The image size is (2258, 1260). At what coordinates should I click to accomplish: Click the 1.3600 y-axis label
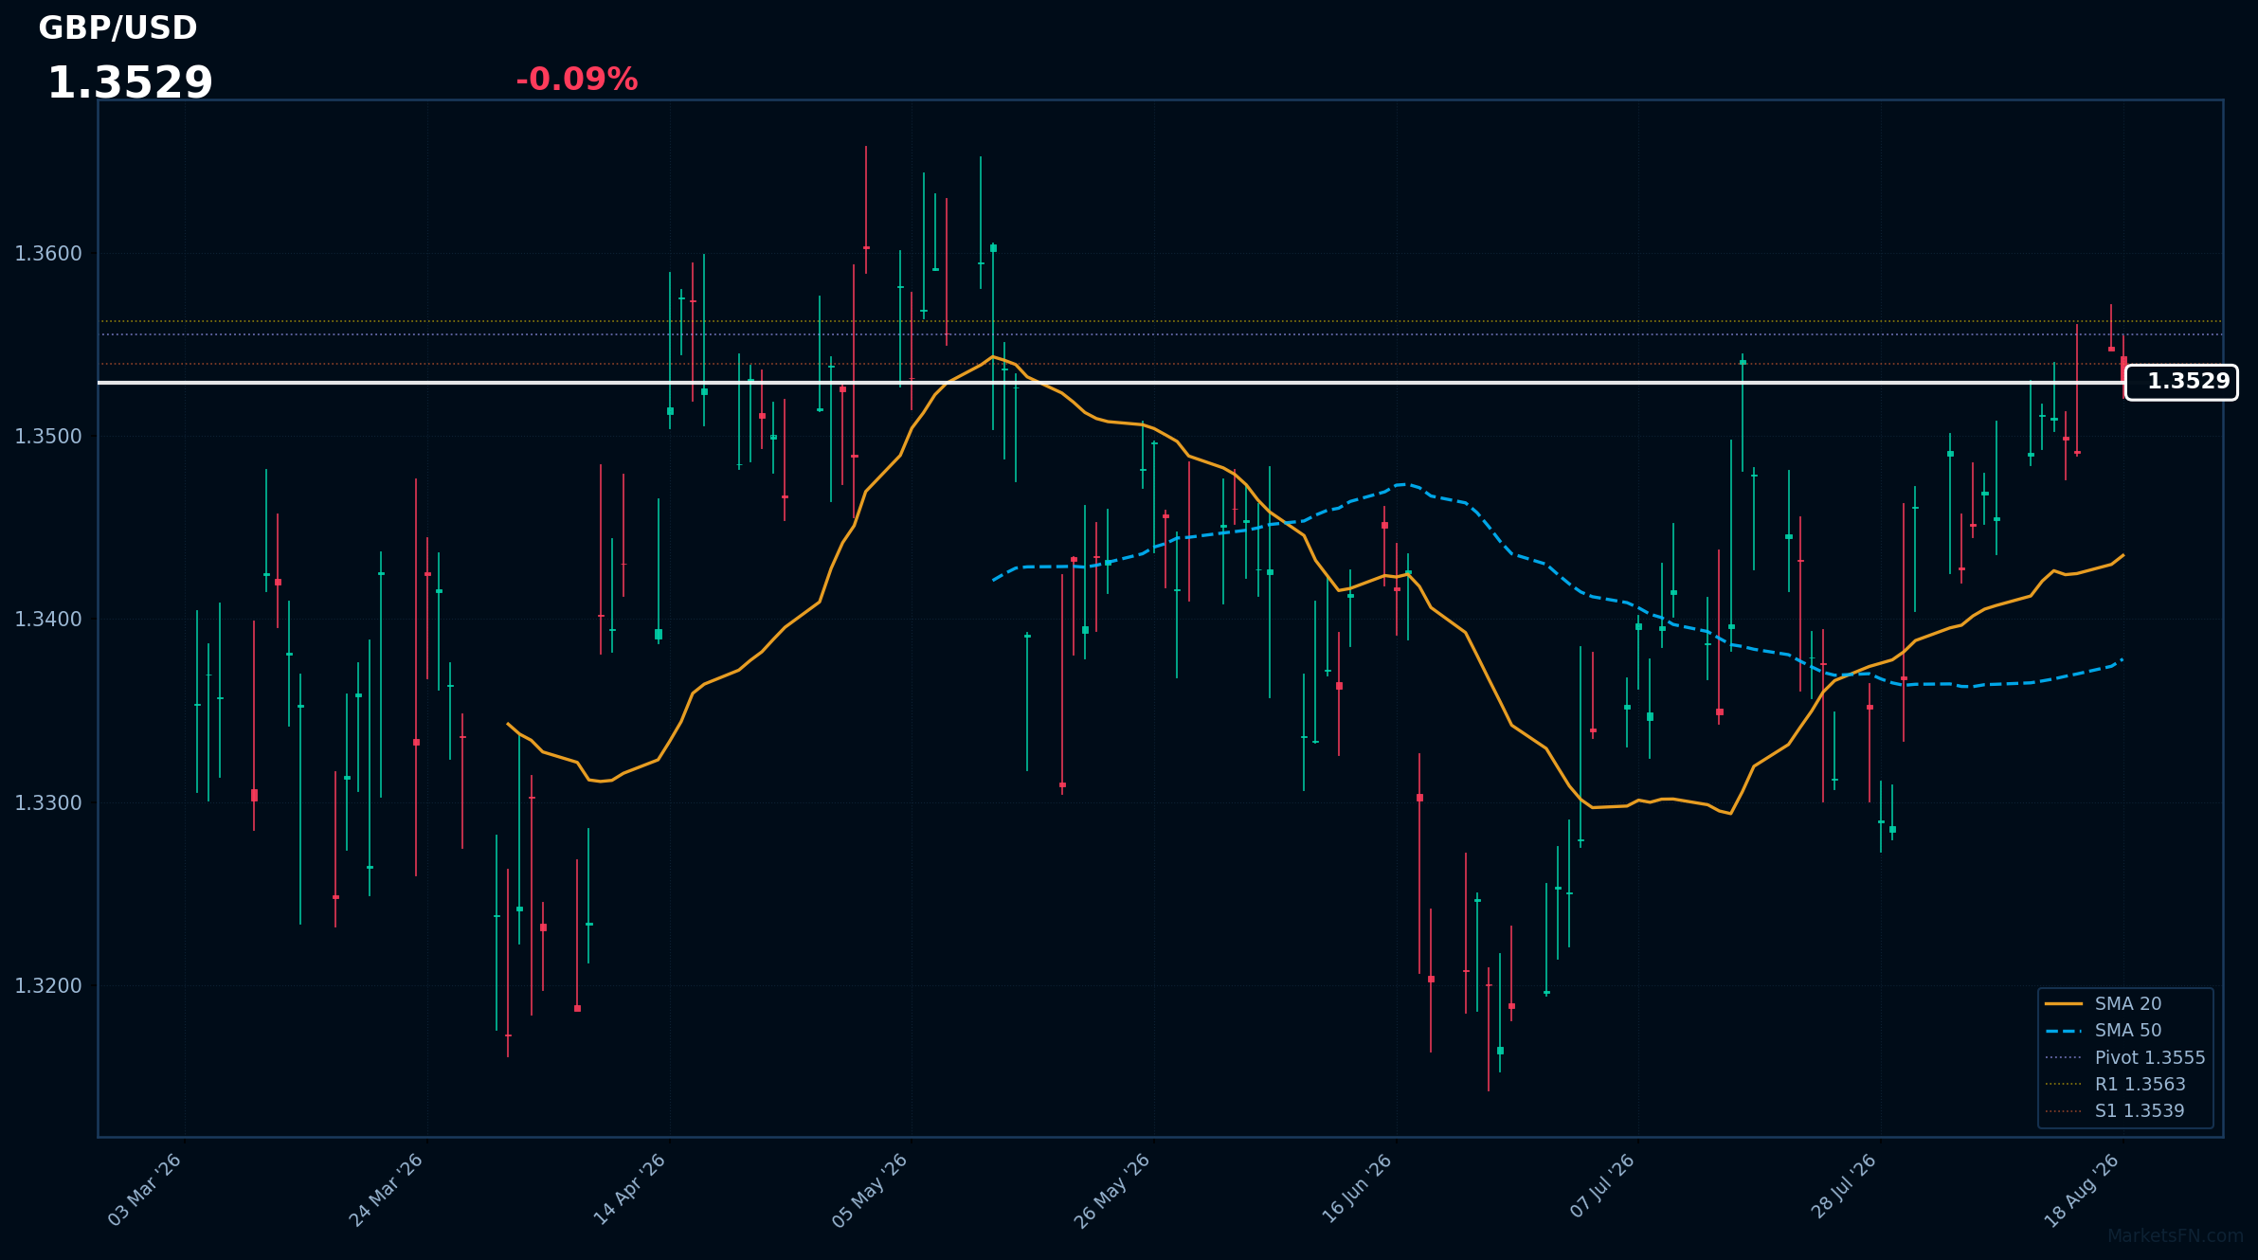pyautogui.click(x=48, y=254)
